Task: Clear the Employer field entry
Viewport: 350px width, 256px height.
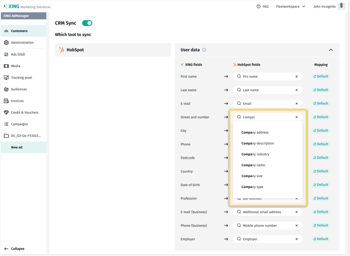Action: click(296, 239)
